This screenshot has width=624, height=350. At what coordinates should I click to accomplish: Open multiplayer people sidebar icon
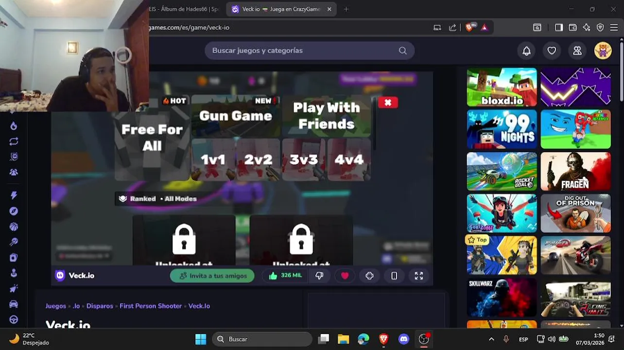(x=14, y=172)
